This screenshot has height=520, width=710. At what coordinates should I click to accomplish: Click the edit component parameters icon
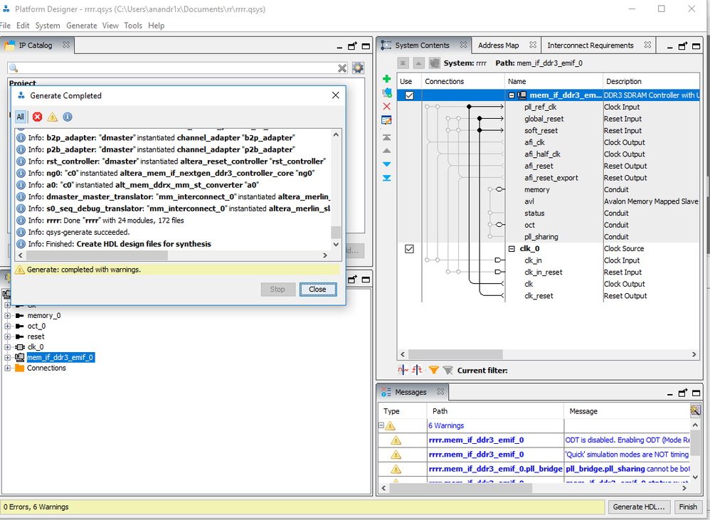tap(386, 120)
